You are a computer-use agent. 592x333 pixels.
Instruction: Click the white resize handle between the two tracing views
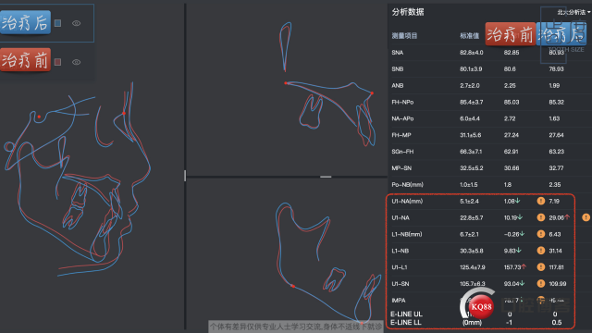pyautogui.click(x=326, y=177)
